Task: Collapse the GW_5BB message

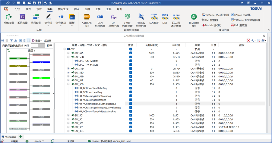Action: click(x=68, y=57)
